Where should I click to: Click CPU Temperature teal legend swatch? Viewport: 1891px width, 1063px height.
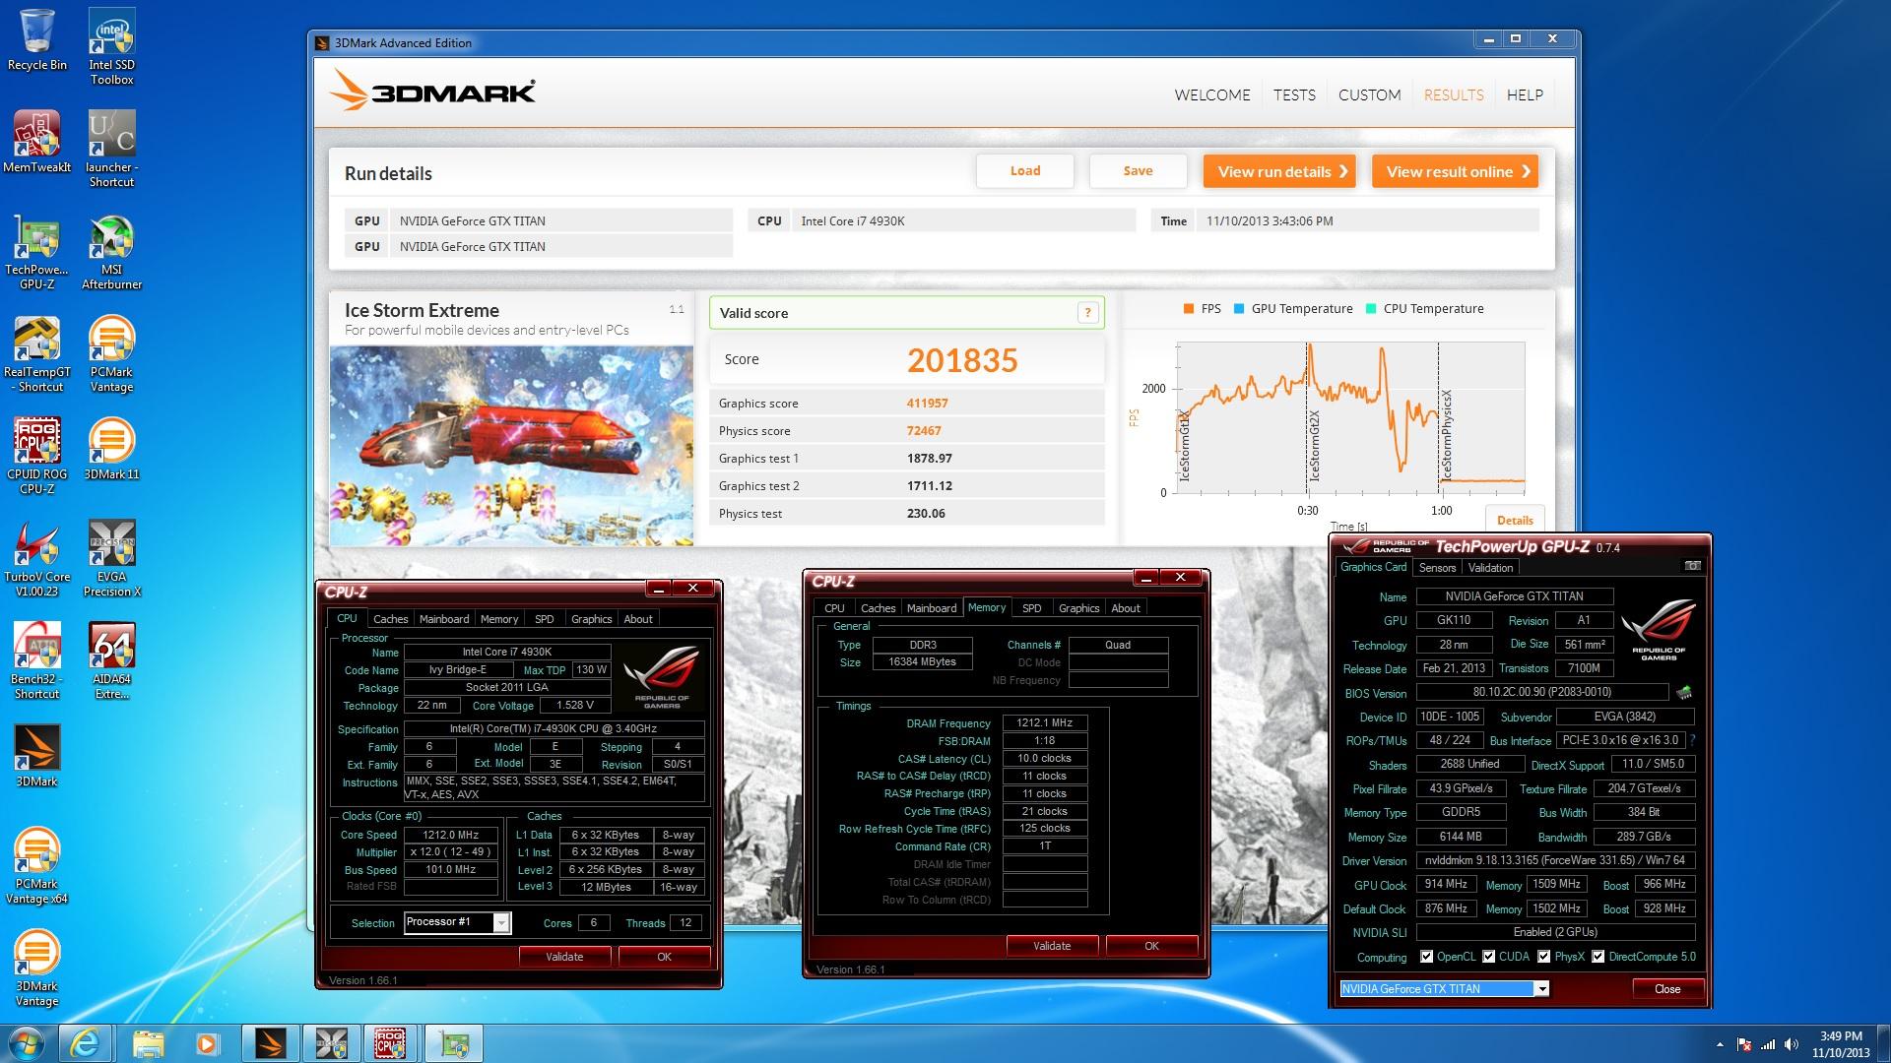click(1370, 308)
